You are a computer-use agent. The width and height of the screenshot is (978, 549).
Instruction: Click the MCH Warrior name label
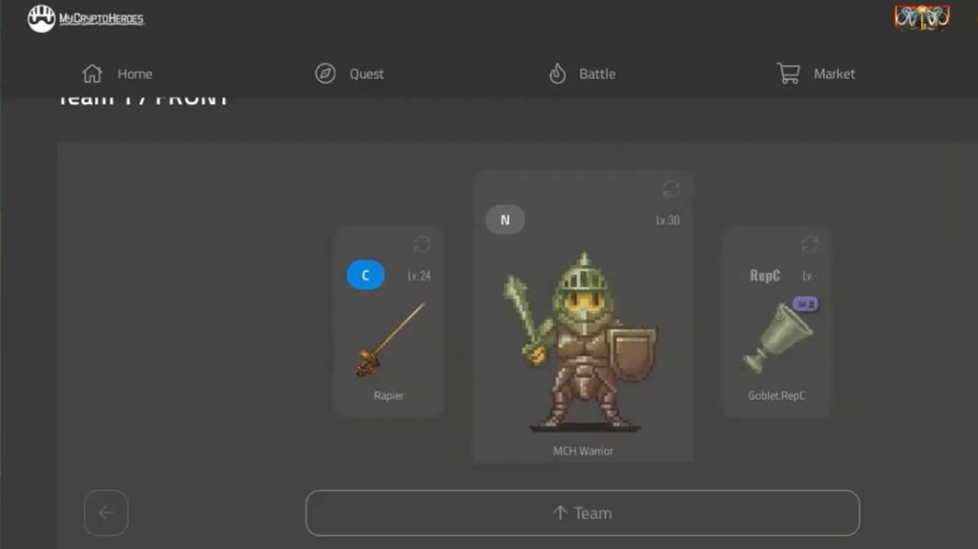[x=583, y=452]
